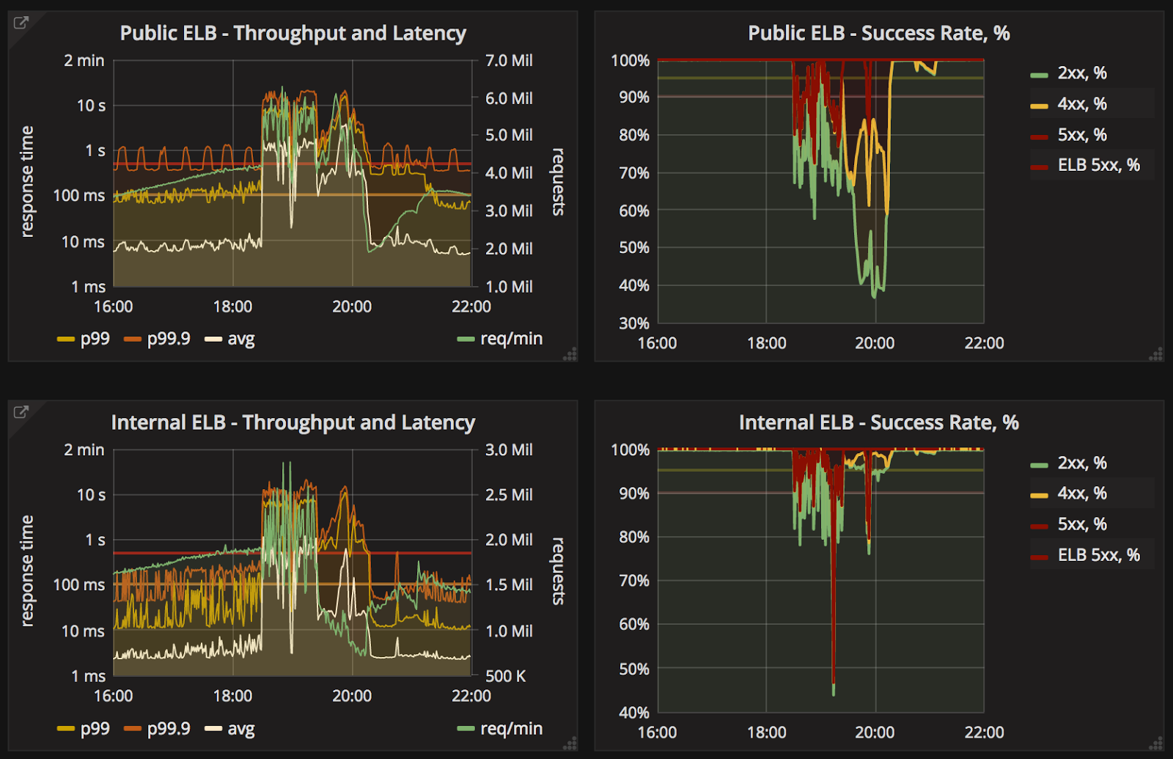Toggle req/min series in Public ELB legend
This screenshot has width=1173, height=759.
coord(500,339)
